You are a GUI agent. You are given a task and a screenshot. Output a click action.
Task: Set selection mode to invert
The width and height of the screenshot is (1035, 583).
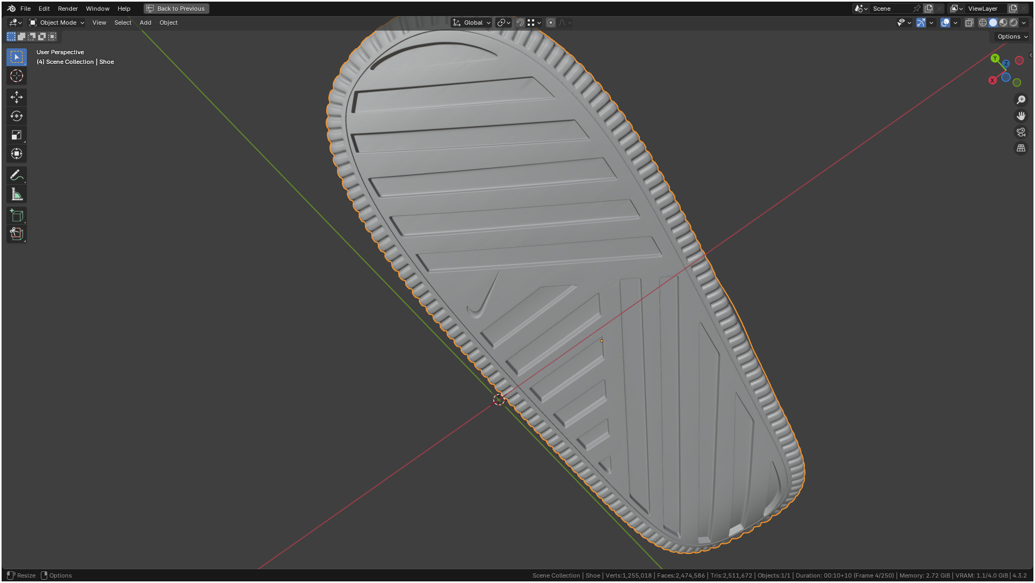42,37
